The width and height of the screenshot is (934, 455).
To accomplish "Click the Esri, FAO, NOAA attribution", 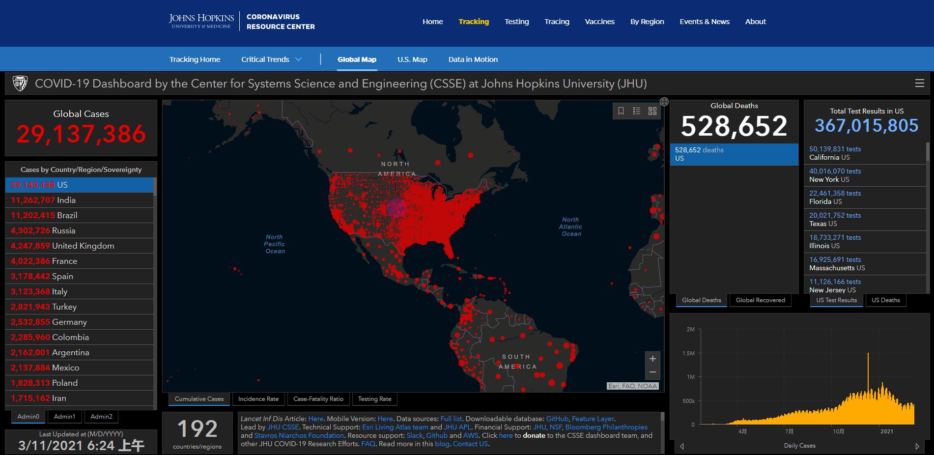I will 633,386.
